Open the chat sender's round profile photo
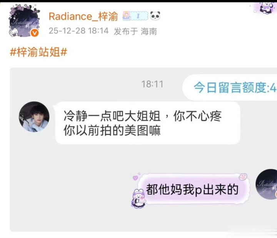The image size is (277, 238). (x=34, y=116)
